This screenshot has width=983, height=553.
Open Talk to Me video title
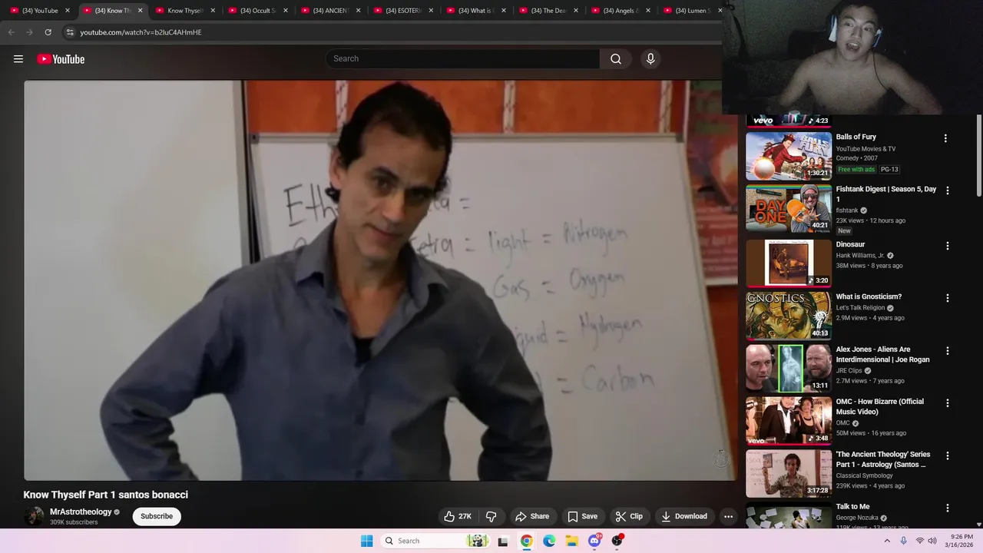853,507
